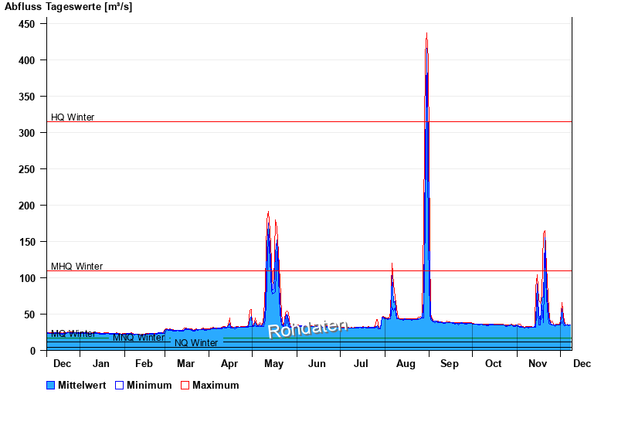Click the MQ Winter line label
Viewport: 618px width, 425px height.
pyautogui.click(x=73, y=334)
